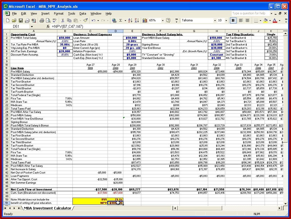This screenshot has width=291, height=219.
Task: Expand the Tahoma font name dropdown
Action: click(215, 20)
